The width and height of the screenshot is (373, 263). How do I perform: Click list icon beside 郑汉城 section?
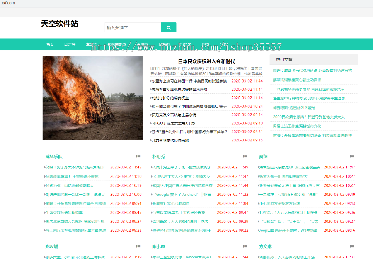pyautogui.click(x=138, y=247)
